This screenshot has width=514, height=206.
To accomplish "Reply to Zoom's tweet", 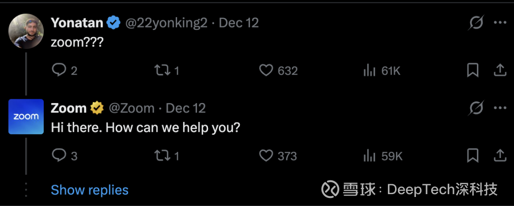I will point(59,156).
